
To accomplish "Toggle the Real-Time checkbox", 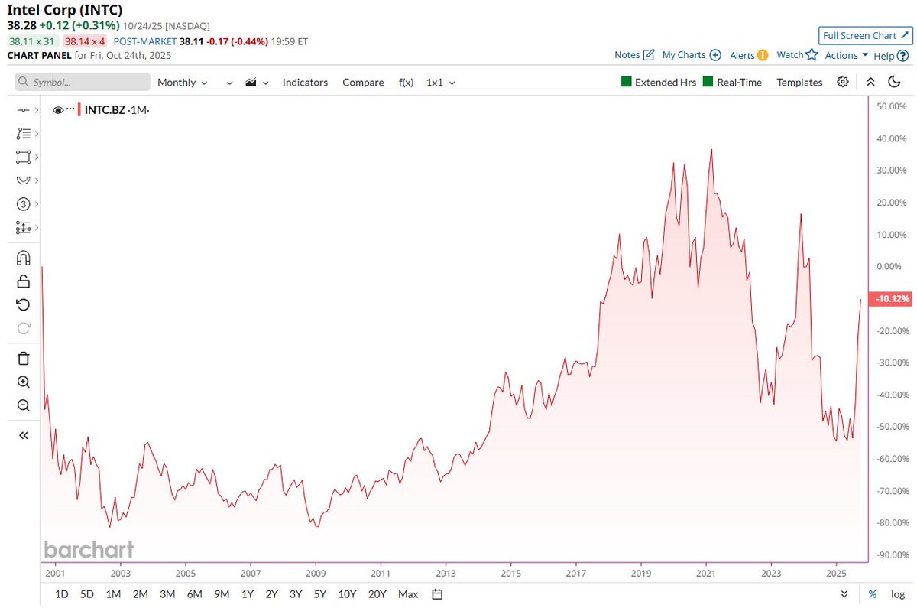I will pyautogui.click(x=708, y=82).
